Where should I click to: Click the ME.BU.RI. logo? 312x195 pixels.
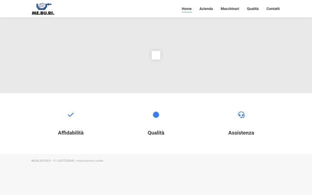43,9
